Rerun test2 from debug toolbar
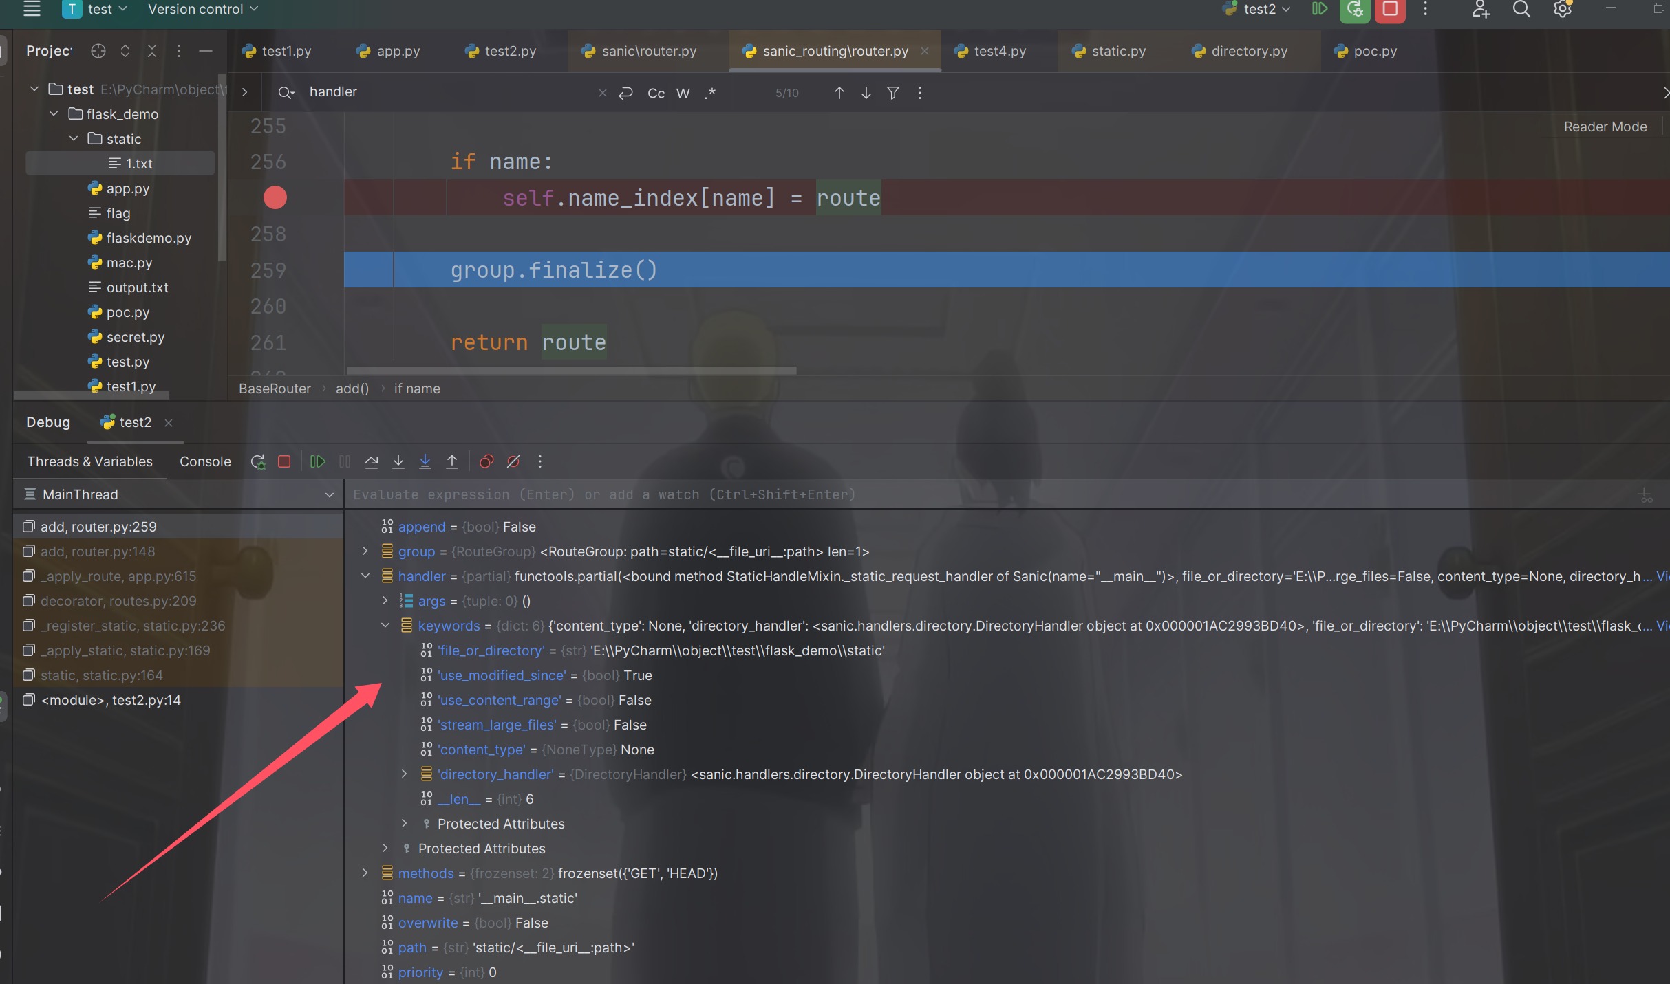This screenshot has width=1670, height=984. point(258,461)
